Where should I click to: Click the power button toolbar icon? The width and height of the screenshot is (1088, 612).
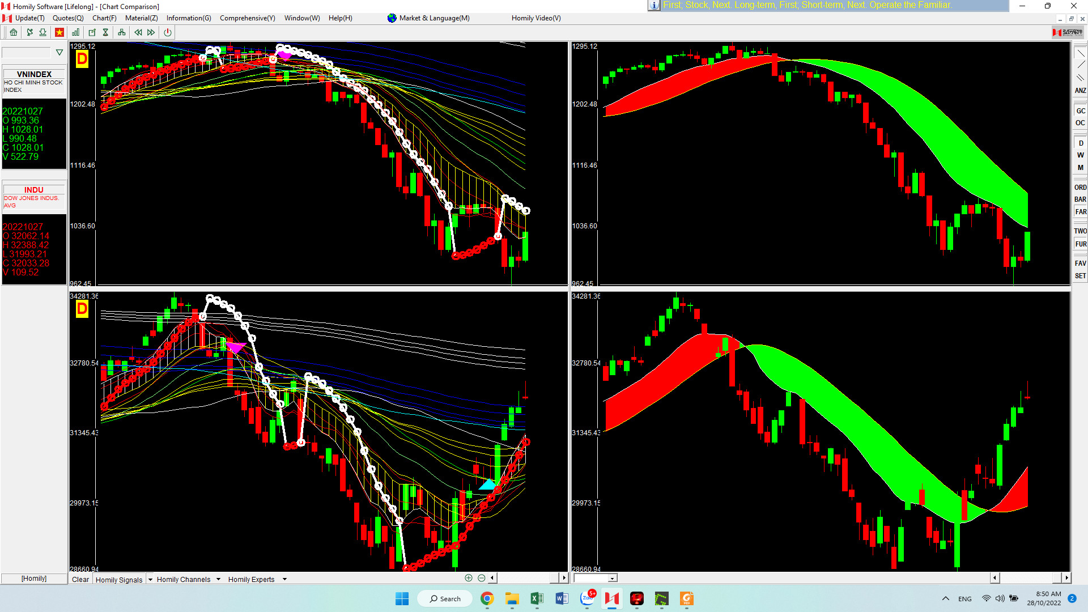(168, 32)
